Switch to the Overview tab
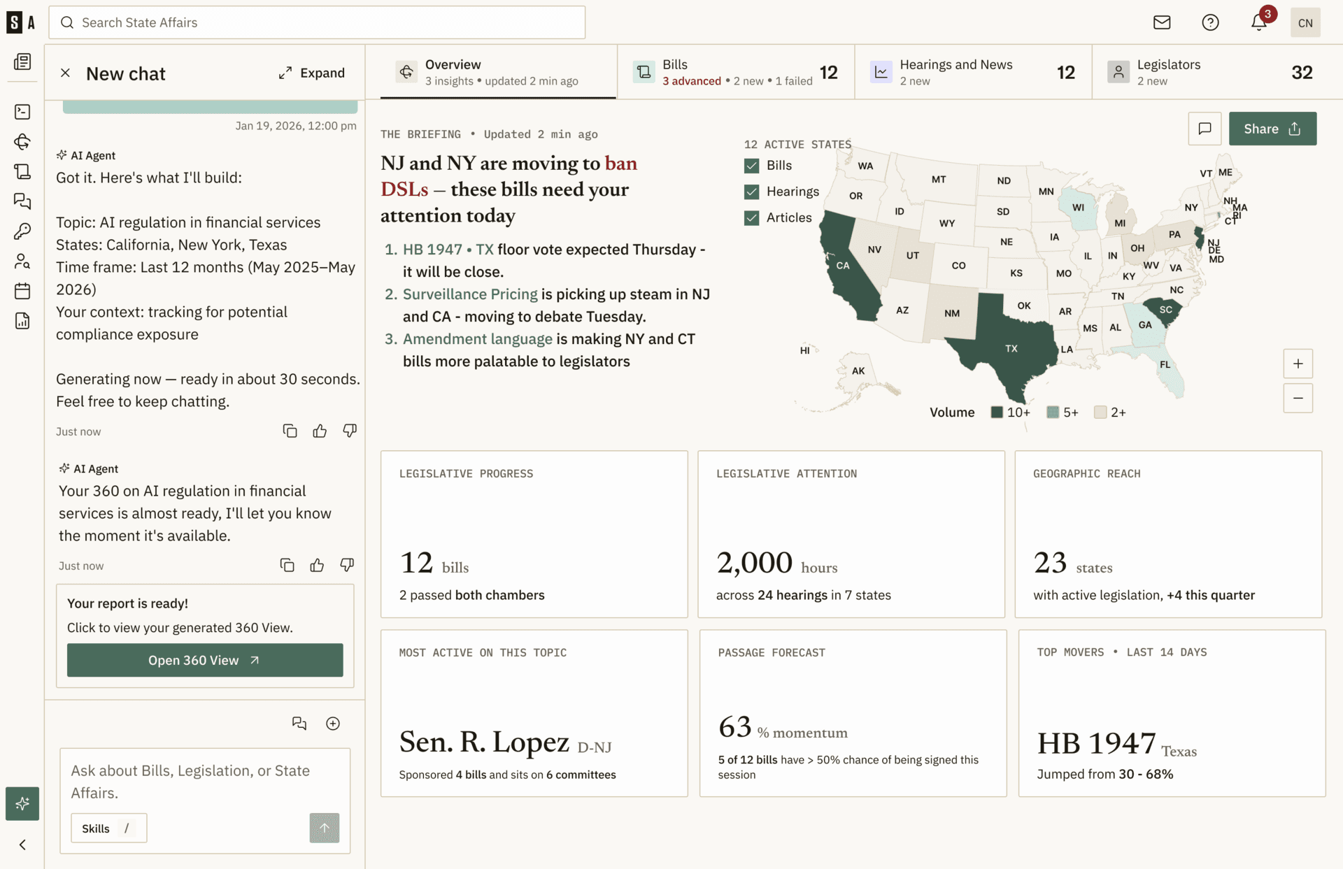The image size is (1343, 869). (498, 72)
